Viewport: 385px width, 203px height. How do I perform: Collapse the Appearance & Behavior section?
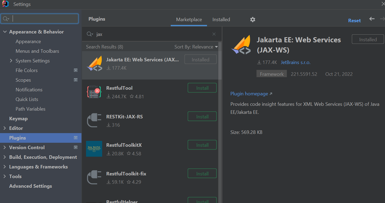pyautogui.click(x=5, y=32)
